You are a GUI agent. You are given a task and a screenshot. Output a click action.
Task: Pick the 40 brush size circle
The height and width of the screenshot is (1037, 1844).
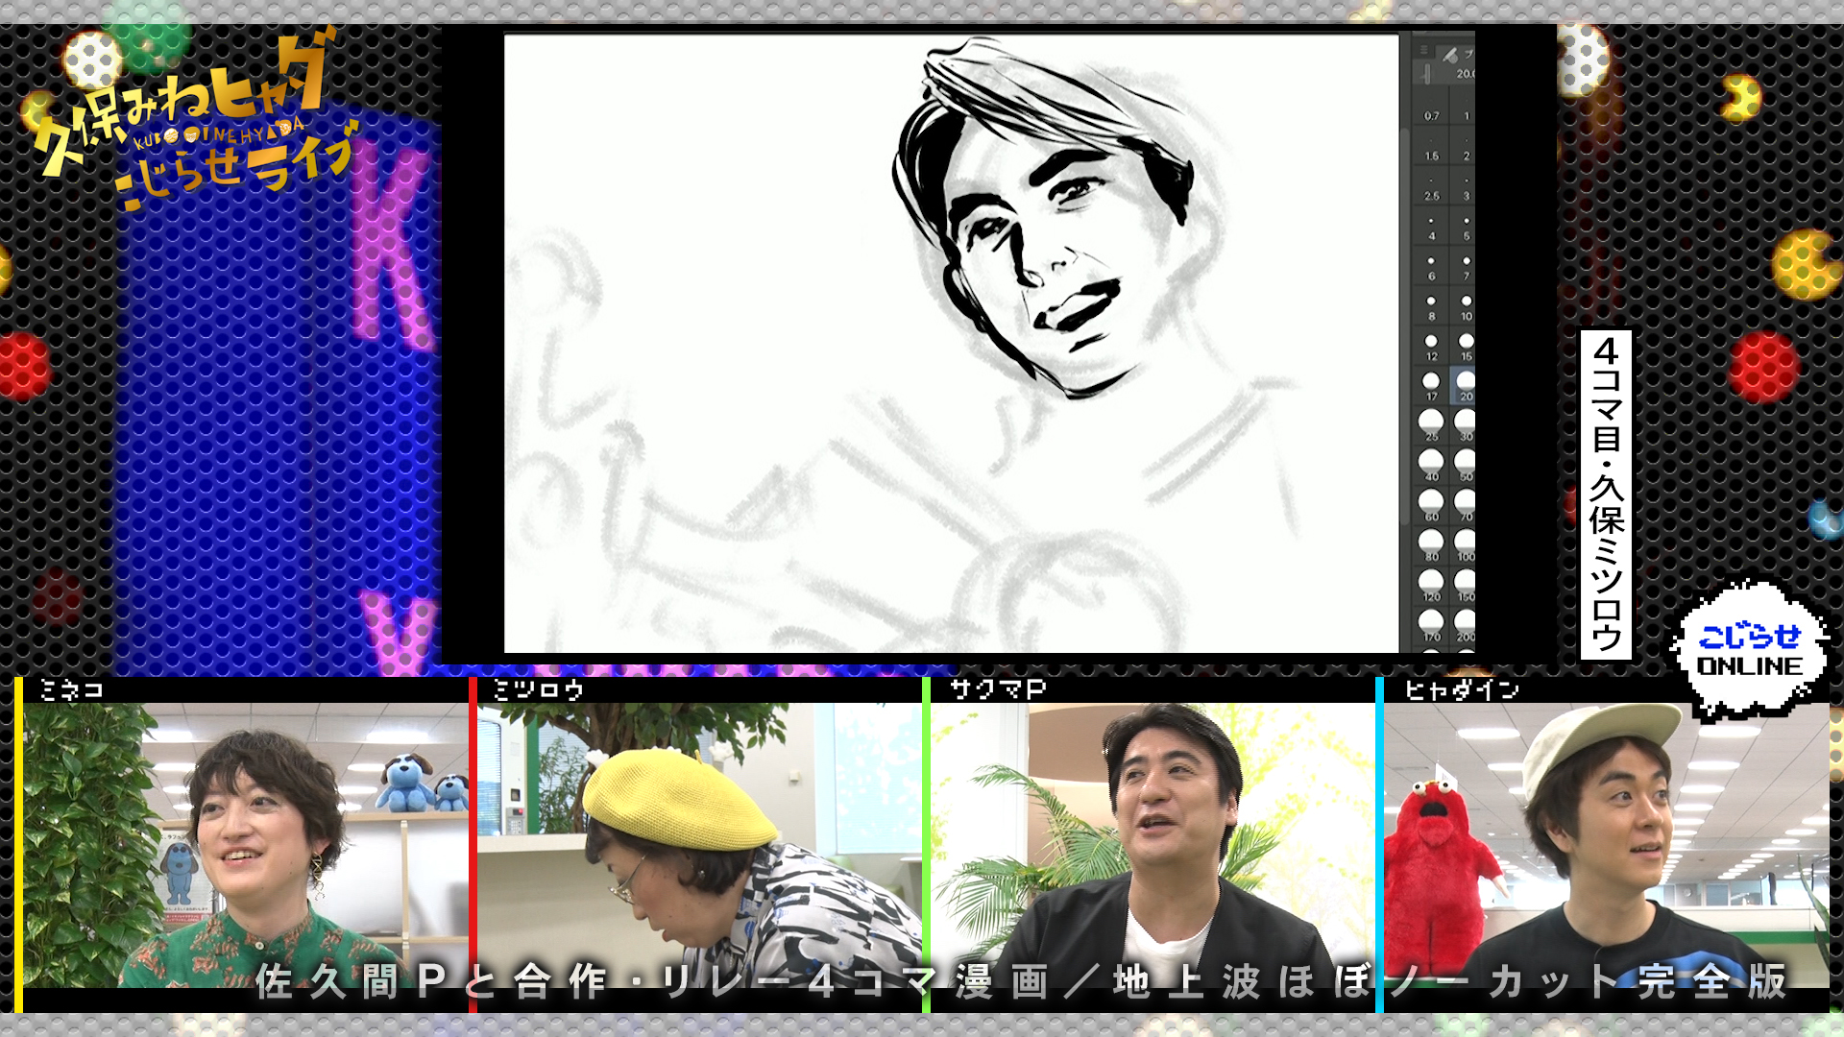click(x=1431, y=463)
